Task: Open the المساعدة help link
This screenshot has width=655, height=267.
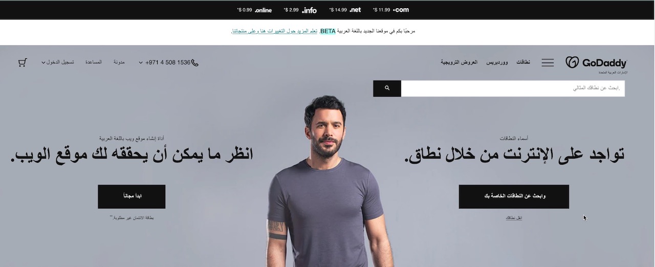Action: 94,62
